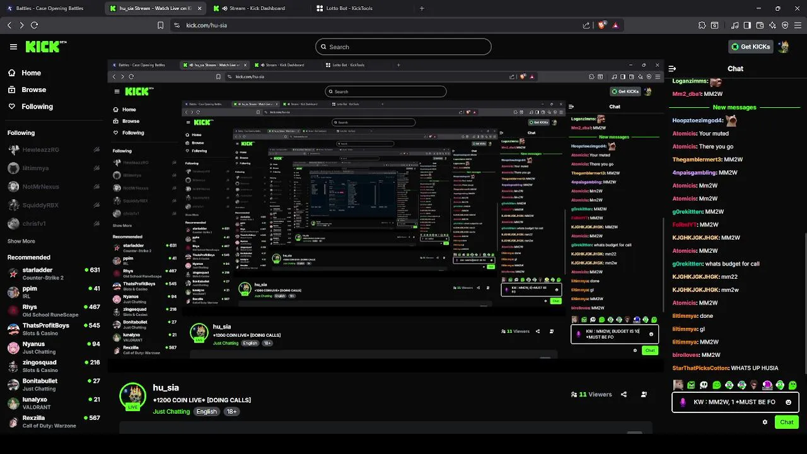The image size is (807, 454).
Task: Open Rexzilla Call of Duty stream
Action: (53, 421)
